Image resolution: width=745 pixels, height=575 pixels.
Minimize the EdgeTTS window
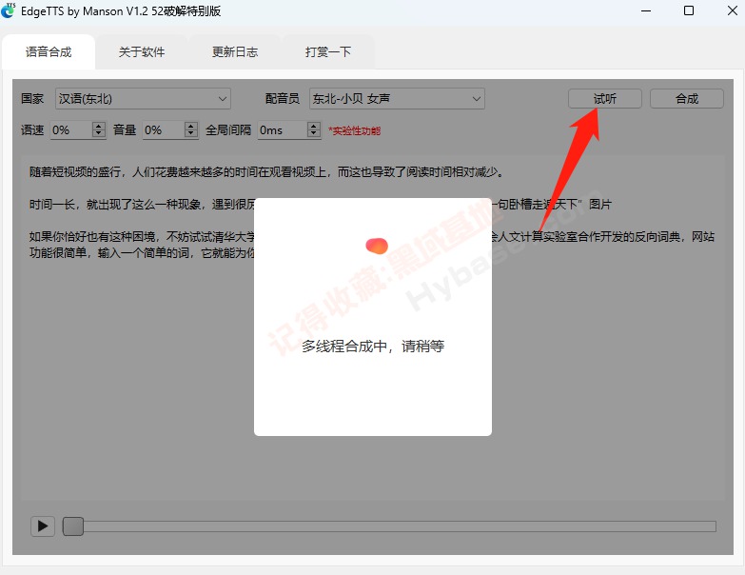(x=646, y=10)
